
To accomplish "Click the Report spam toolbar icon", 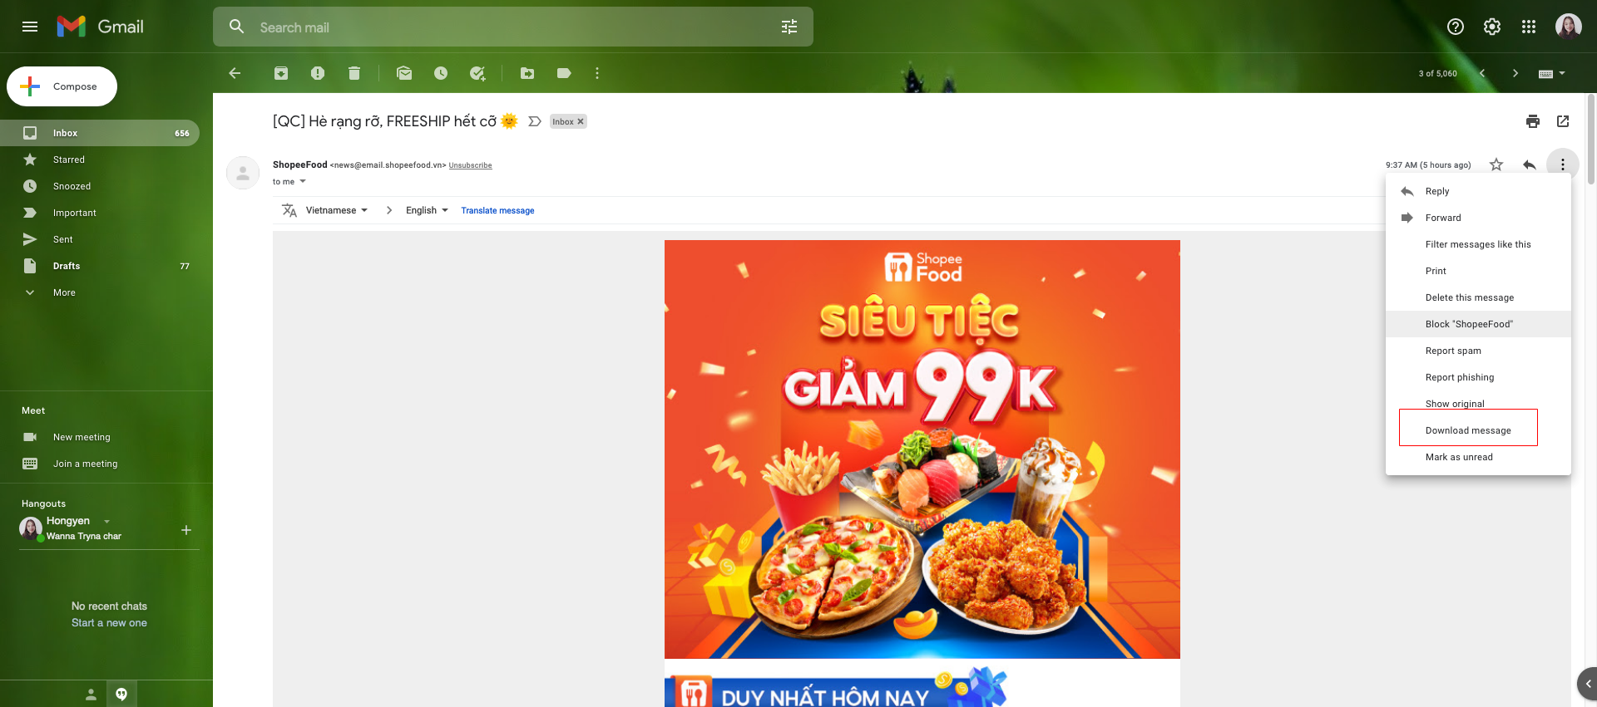I will click(318, 73).
